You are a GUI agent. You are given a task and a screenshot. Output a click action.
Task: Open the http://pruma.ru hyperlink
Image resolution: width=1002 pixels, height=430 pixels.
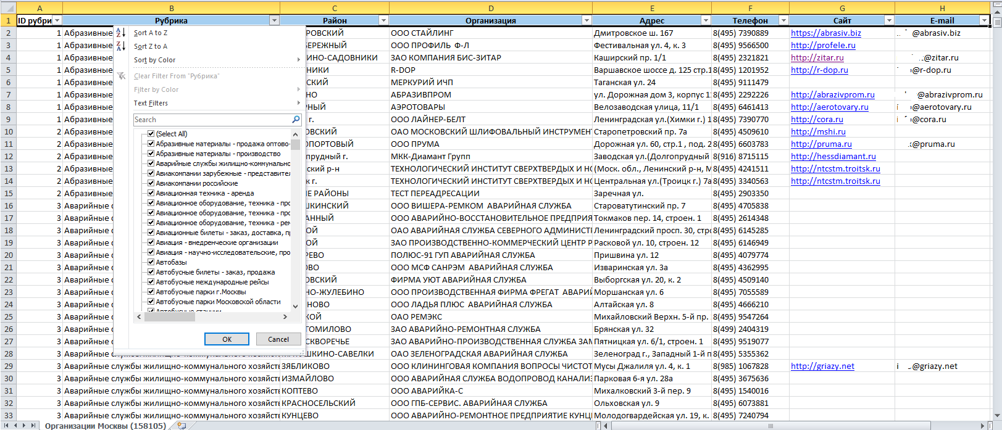click(821, 144)
